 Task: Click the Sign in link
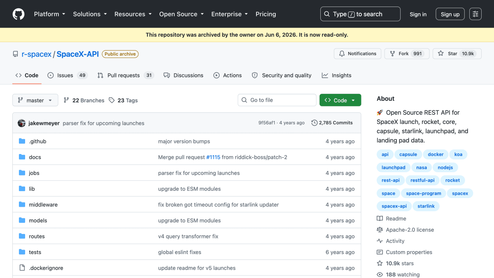(418, 14)
